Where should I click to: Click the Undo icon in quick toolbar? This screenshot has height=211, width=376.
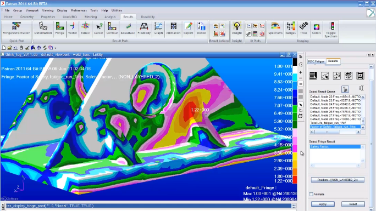(x=15, y=48)
